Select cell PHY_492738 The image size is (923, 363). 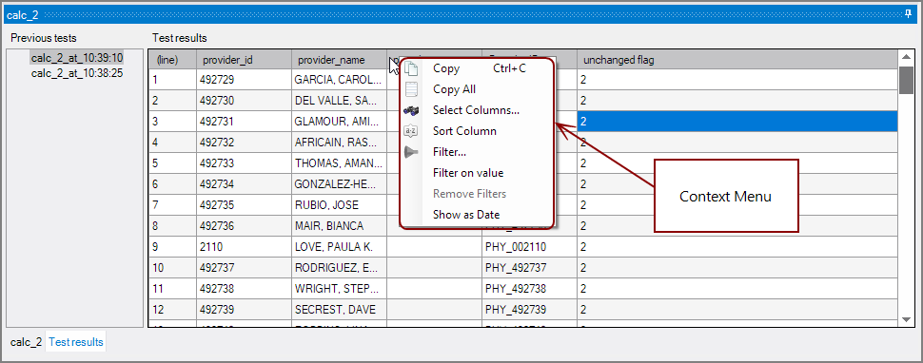[x=529, y=288]
